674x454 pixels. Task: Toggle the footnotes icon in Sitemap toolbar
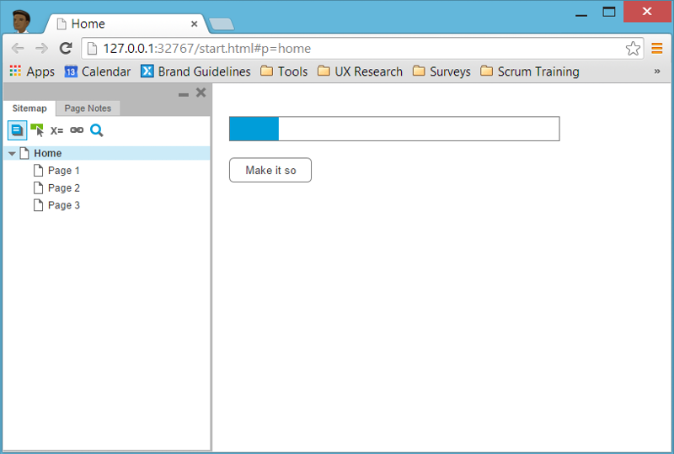[17, 130]
